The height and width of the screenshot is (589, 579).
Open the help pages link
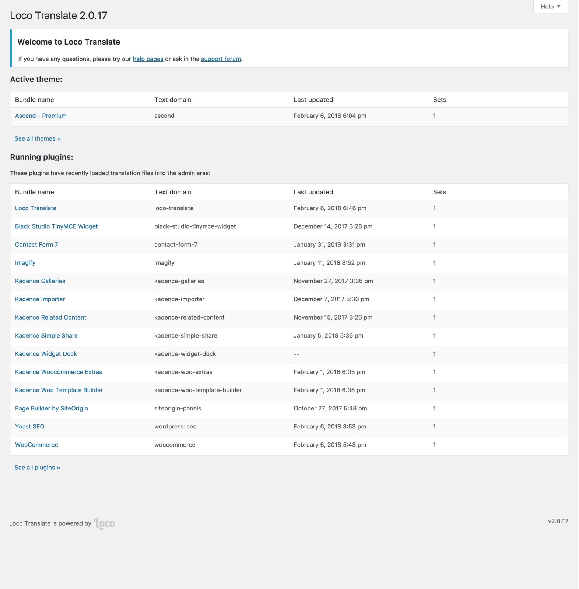(148, 59)
